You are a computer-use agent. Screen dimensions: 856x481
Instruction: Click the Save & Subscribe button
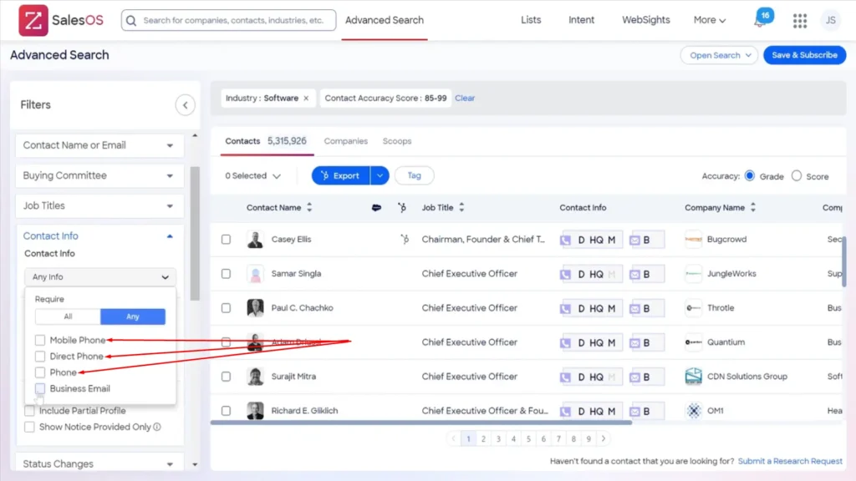804,55
